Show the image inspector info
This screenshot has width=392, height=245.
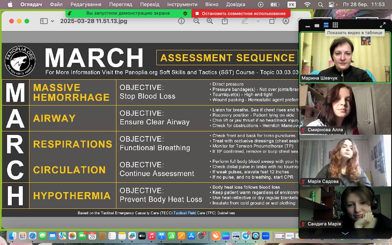point(181,21)
